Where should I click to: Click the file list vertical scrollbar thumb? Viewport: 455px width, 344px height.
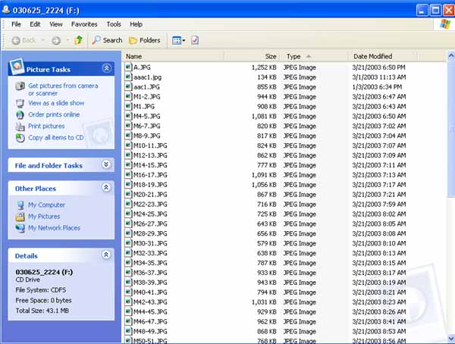pyautogui.click(x=451, y=129)
